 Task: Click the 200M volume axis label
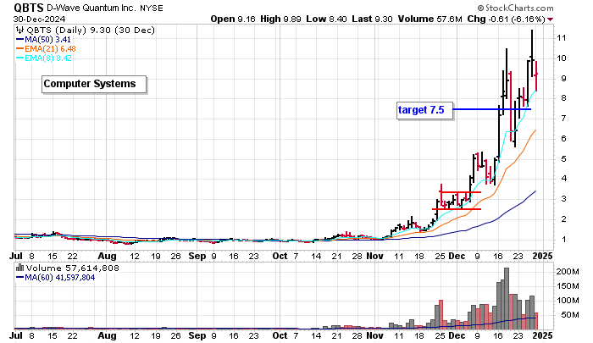pyautogui.click(x=568, y=272)
